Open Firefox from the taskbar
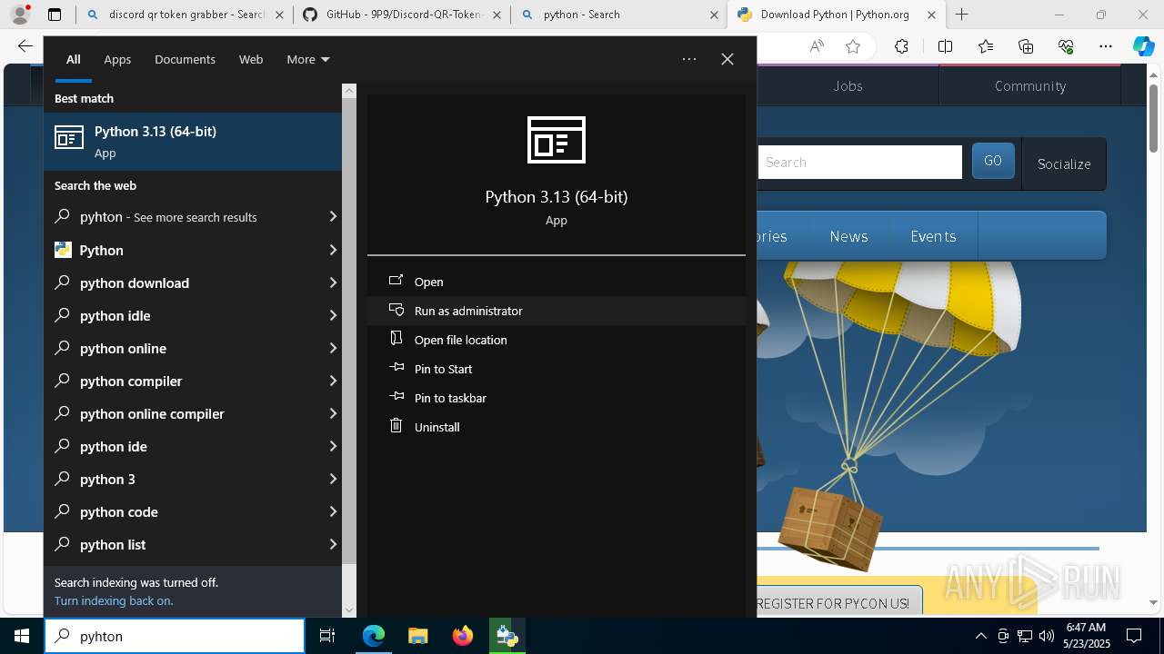1164x654 pixels. (x=462, y=636)
